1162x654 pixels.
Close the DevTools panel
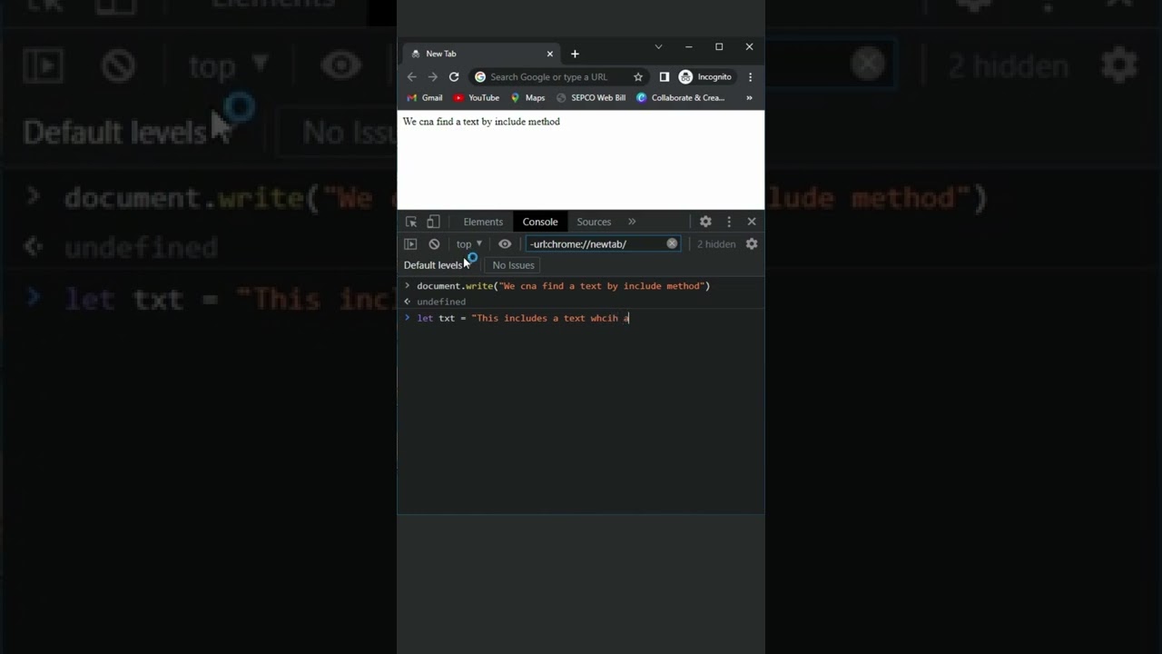click(752, 222)
